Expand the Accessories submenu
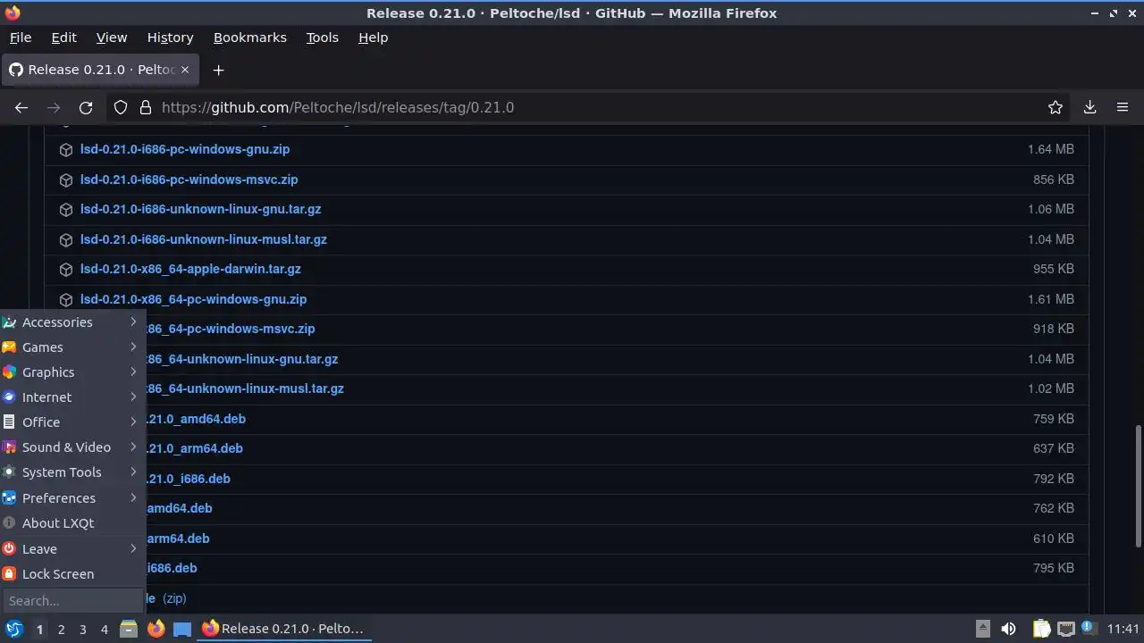The height and width of the screenshot is (643, 1144). tap(71, 322)
